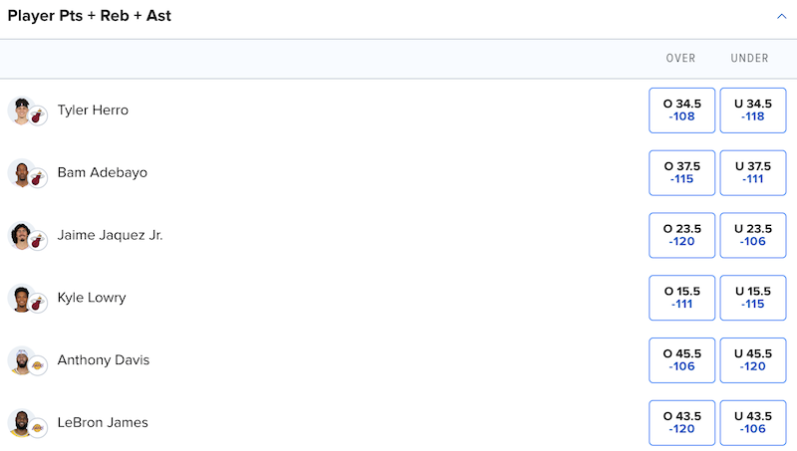Select Tyler Herro over 34.5 at -108
Image resolution: width=797 pixels, height=451 pixels.
681,111
